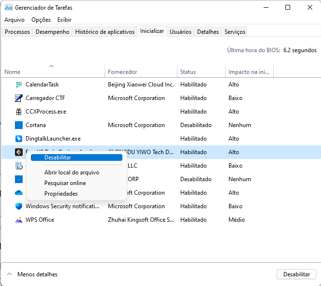
Task: Open the Serviços tab
Action: (235, 32)
